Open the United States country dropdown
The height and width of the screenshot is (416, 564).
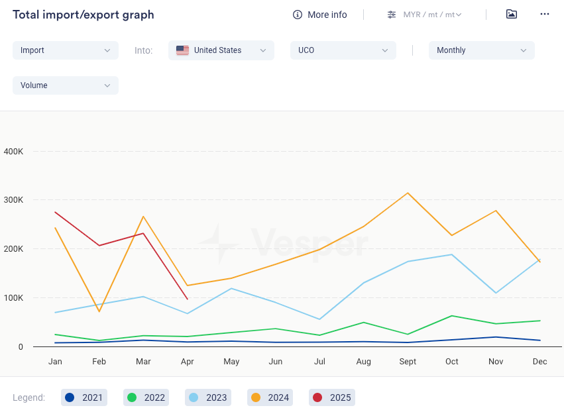(x=221, y=50)
